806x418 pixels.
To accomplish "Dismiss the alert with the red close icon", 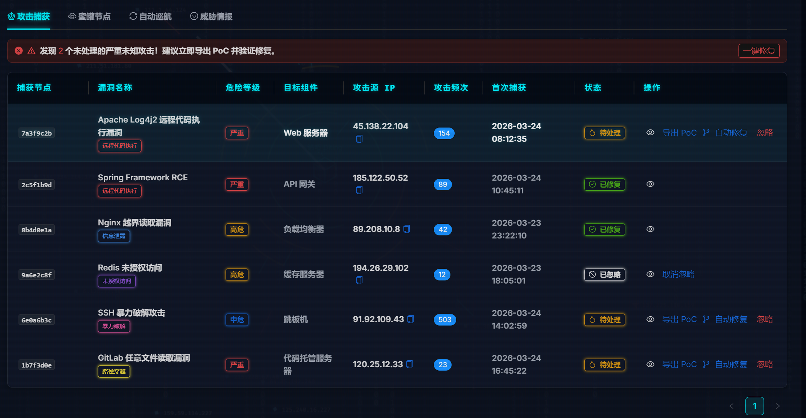I will pyautogui.click(x=19, y=51).
